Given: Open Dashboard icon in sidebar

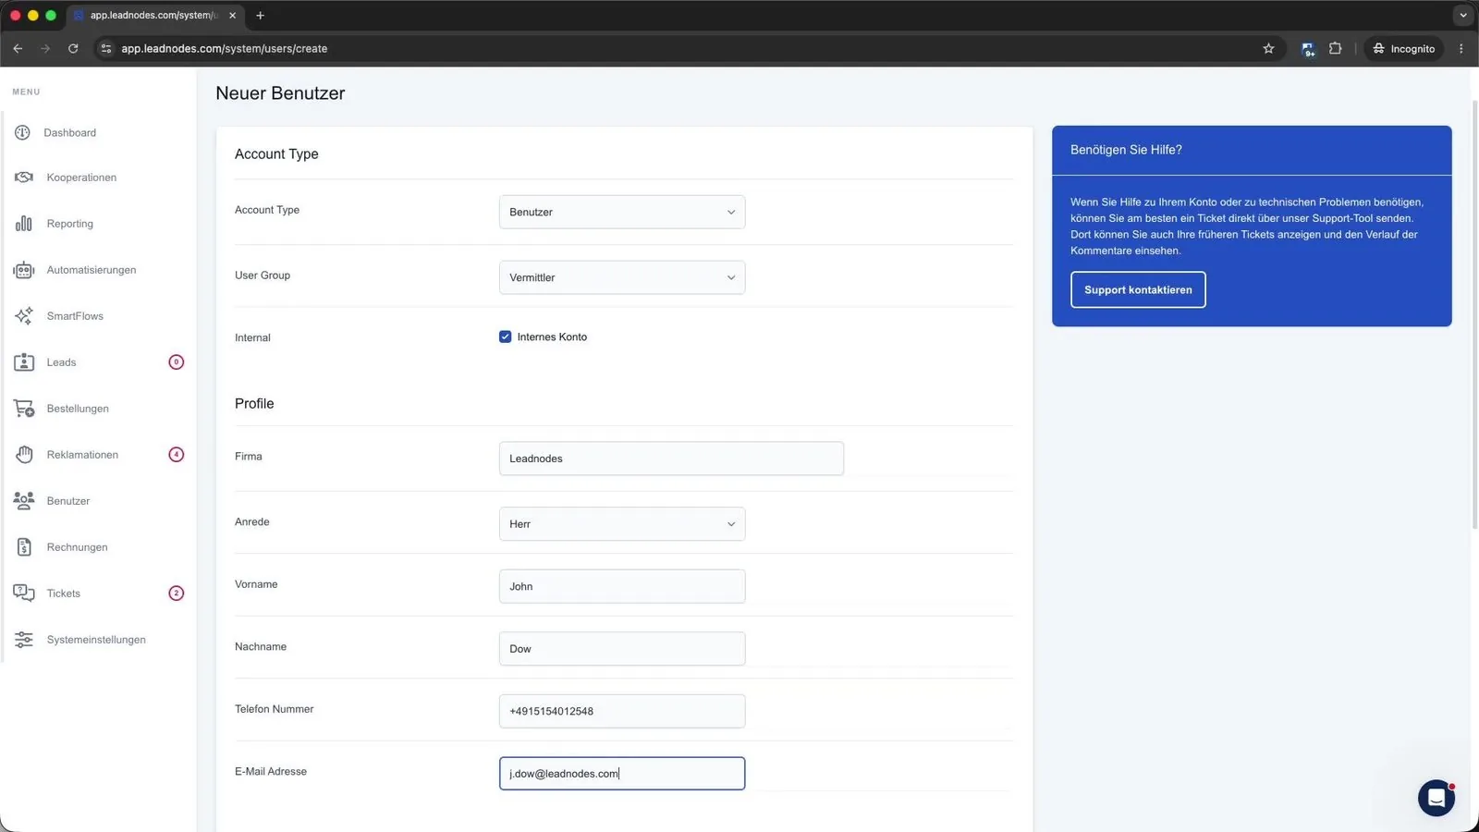Looking at the screenshot, I should click(x=23, y=132).
